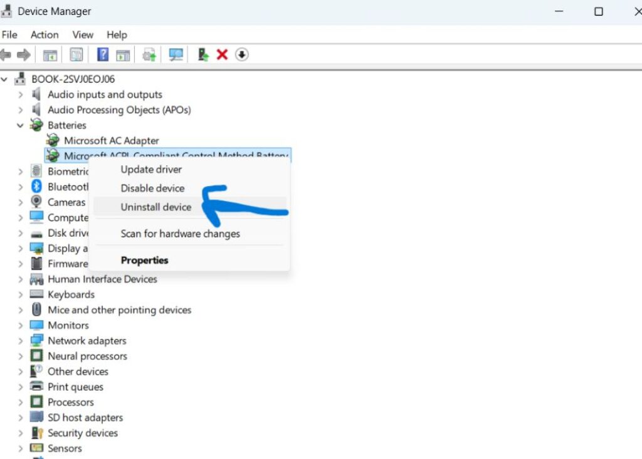Expand the Sensors category
642x459 pixels.
(x=21, y=448)
